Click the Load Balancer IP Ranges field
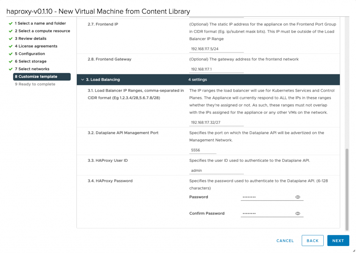 click(216, 123)
